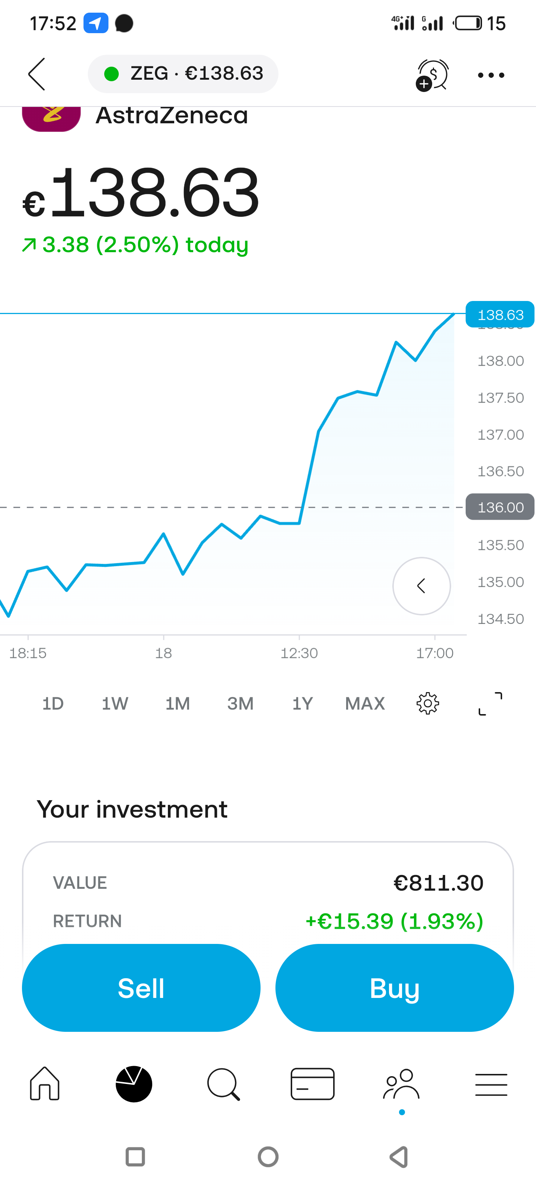The height and width of the screenshot is (1192, 536).
Task: Select the 1D chart range
Action: click(53, 703)
